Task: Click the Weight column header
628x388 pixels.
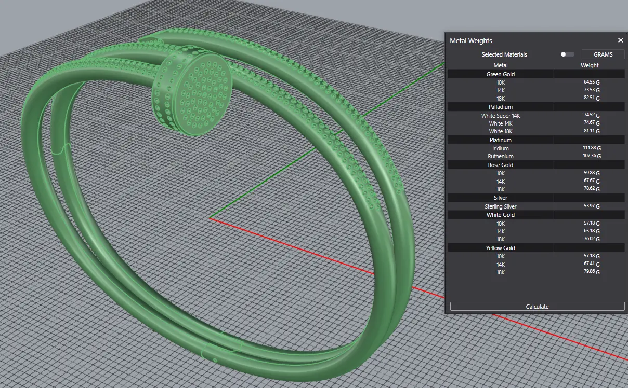Action: [590, 65]
